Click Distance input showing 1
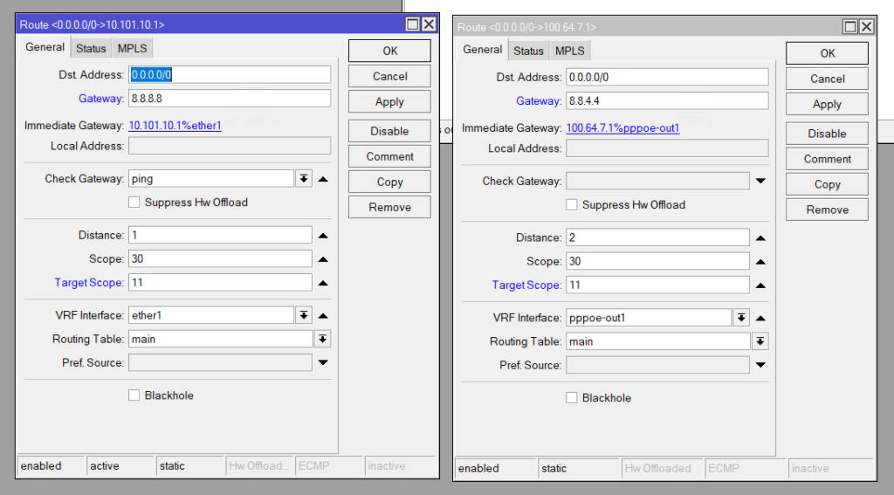Viewport: 894px width, 495px height. [x=220, y=235]
